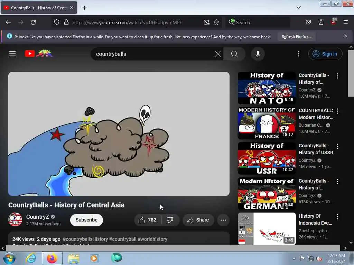Open the YouTube guide hamburger menu
The image size is (354, 265).
click(x=12, y=54)
